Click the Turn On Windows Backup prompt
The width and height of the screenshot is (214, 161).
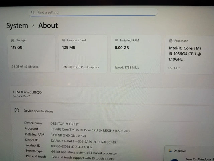tap(199, 159)
